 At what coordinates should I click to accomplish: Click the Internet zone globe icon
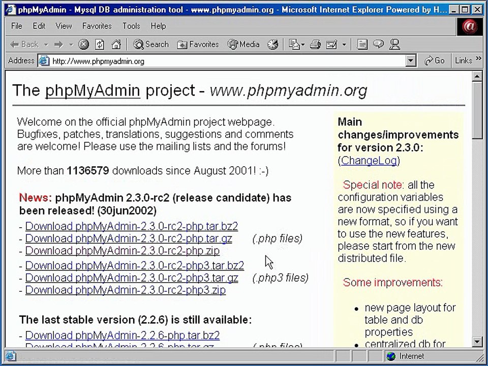coord(391,356)
